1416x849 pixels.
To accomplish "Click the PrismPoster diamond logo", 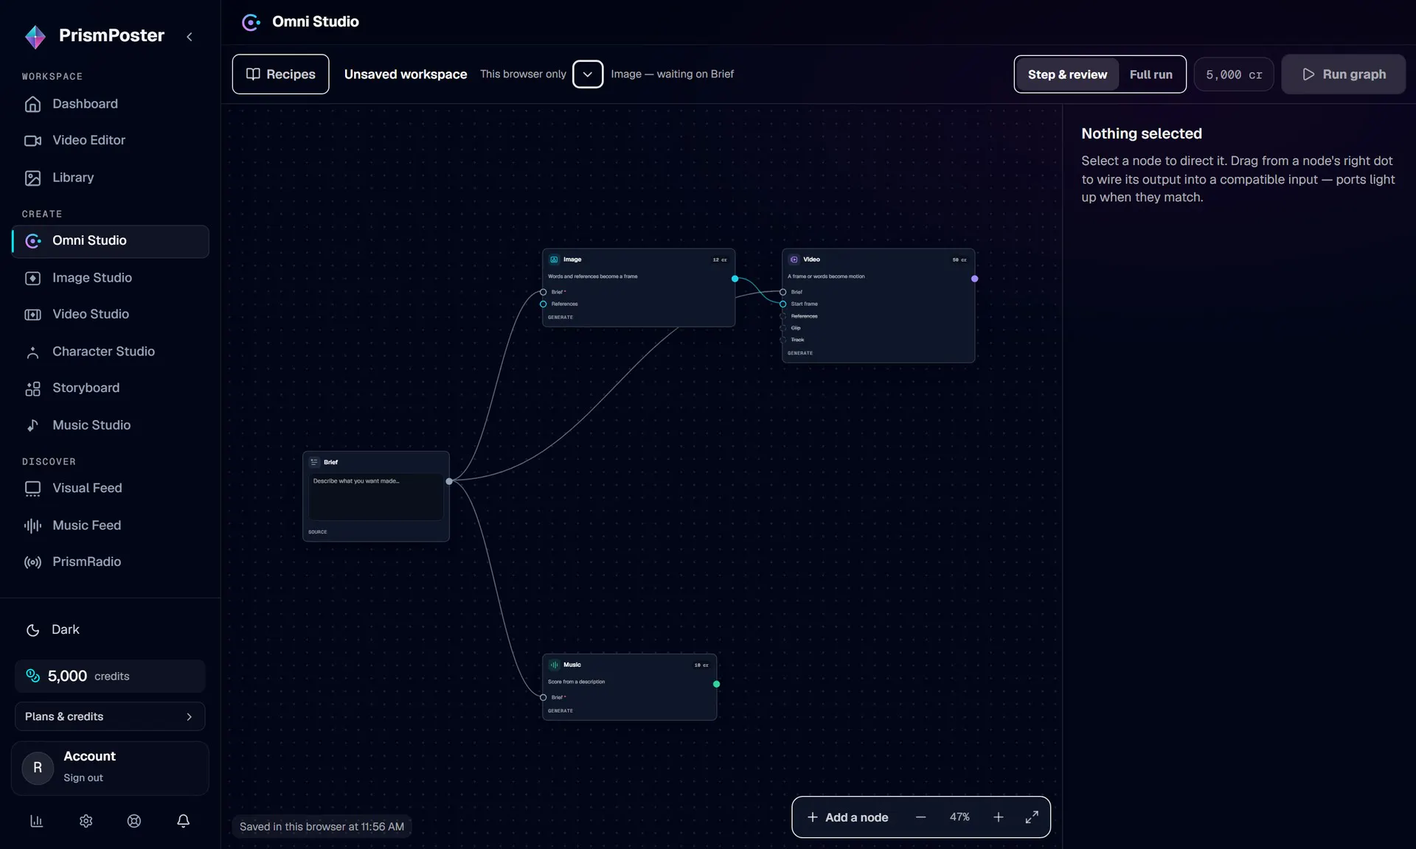I will [35, 36].
